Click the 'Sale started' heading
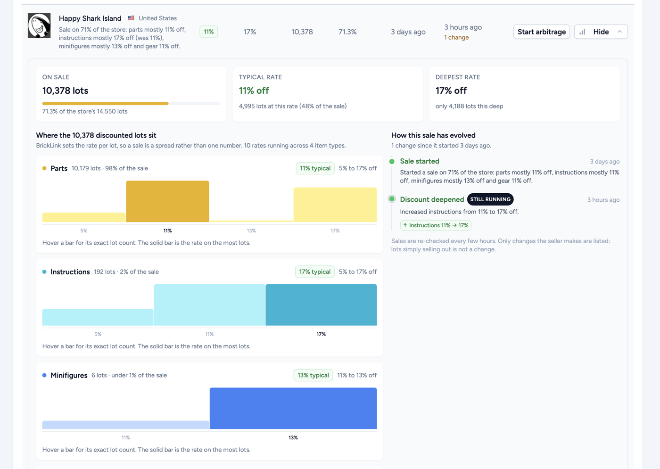 point(420,161)
